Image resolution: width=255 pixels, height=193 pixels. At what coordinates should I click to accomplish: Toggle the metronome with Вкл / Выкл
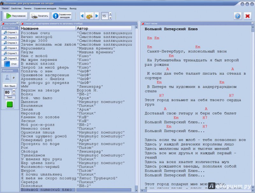pos(10,86)
